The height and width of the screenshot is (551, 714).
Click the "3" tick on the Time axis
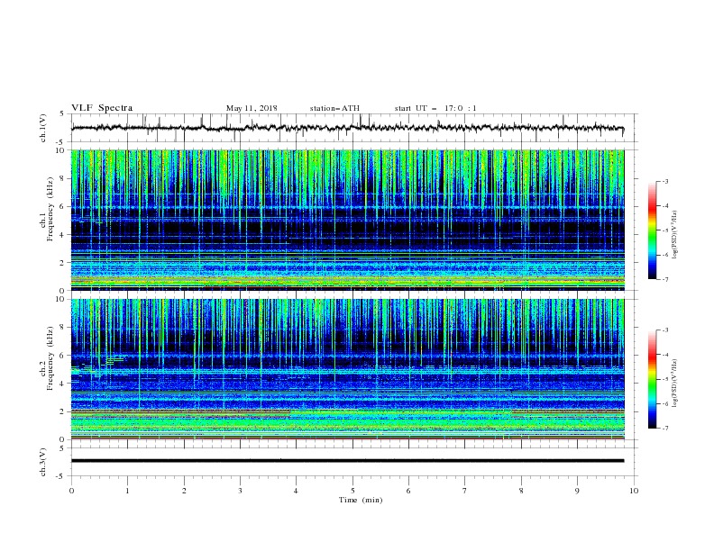[240, 491]
